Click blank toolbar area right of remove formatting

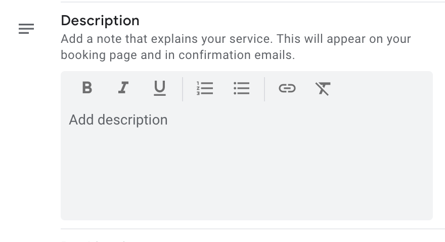384,89
